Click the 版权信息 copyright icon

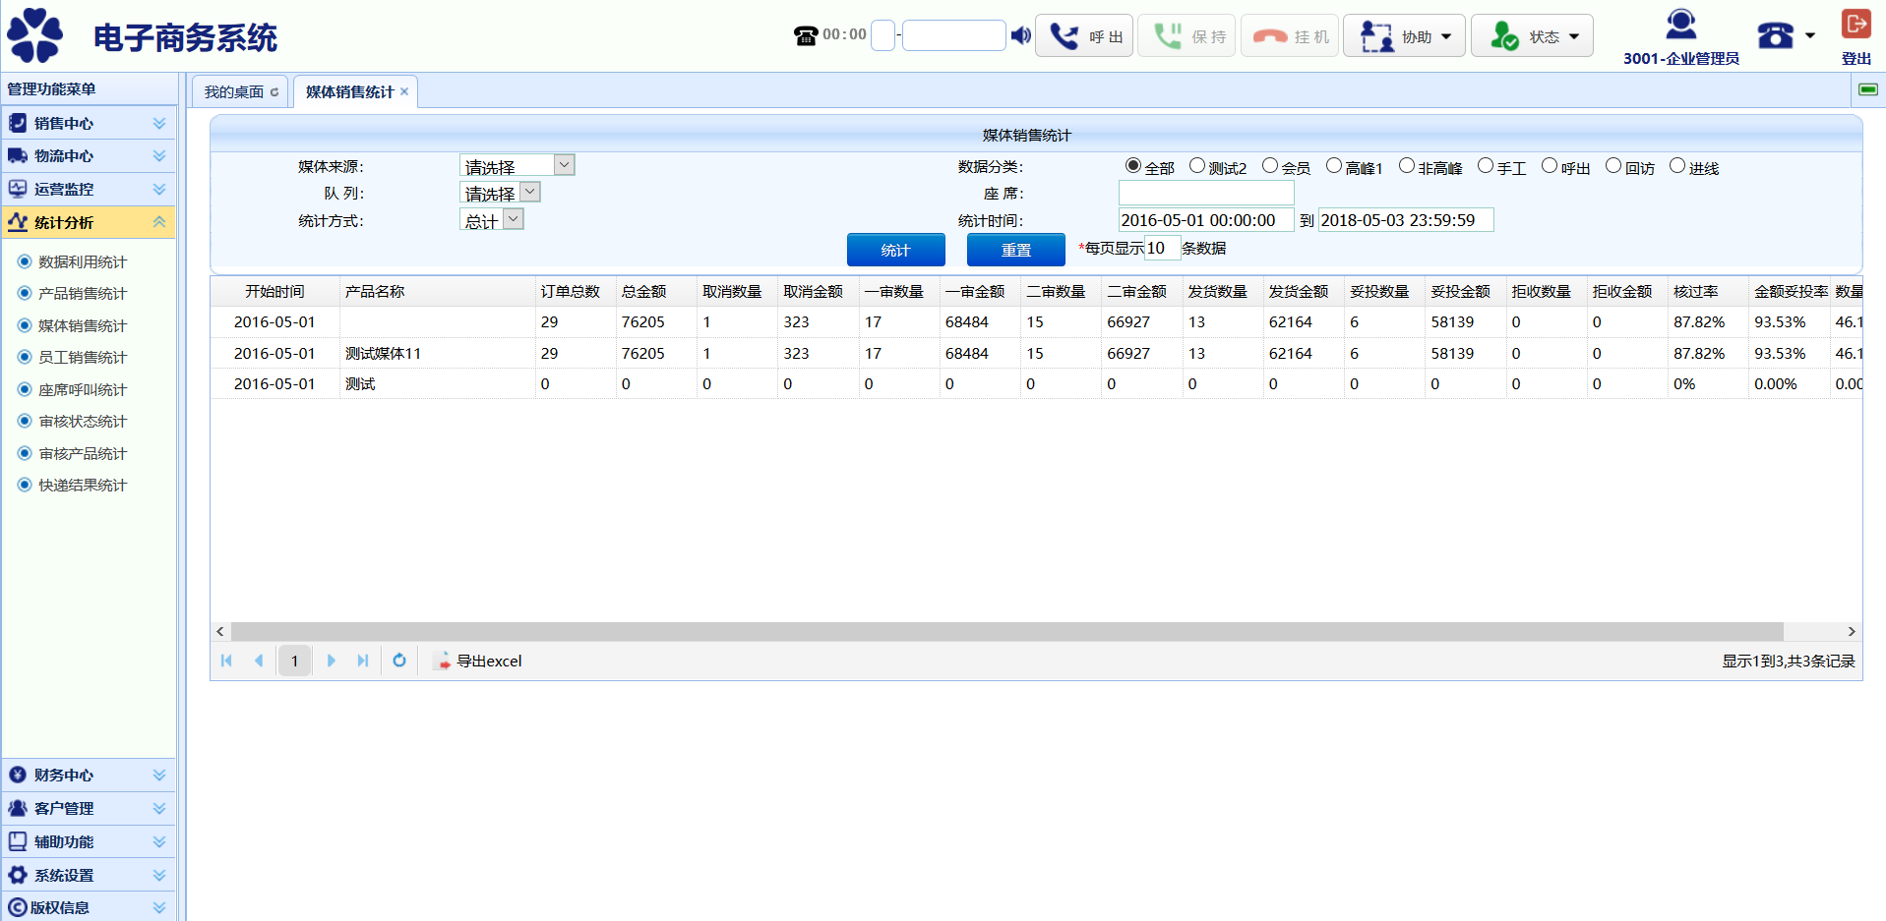18,907
